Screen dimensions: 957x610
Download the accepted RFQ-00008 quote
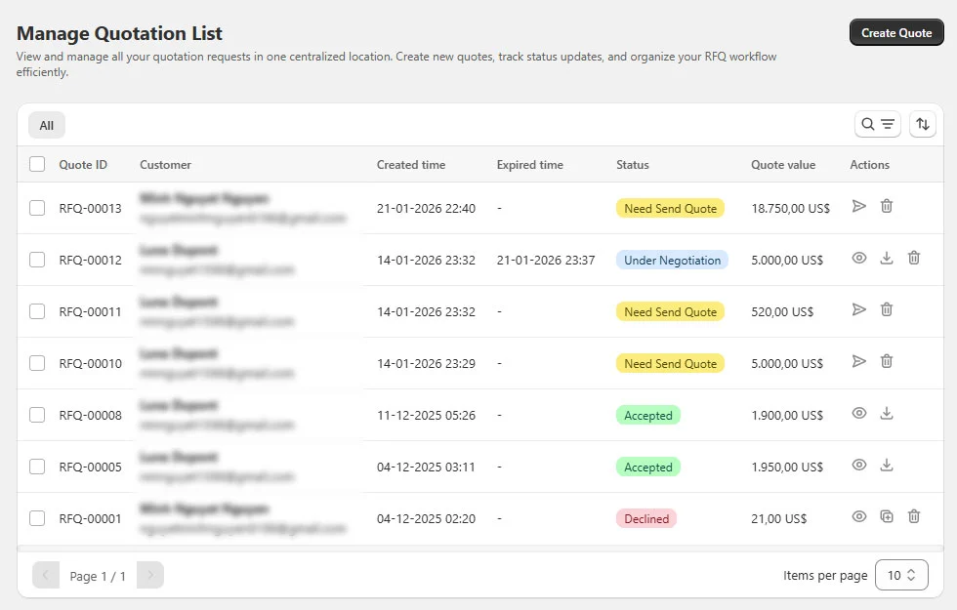pyautogui.click(x=887, y=413)
